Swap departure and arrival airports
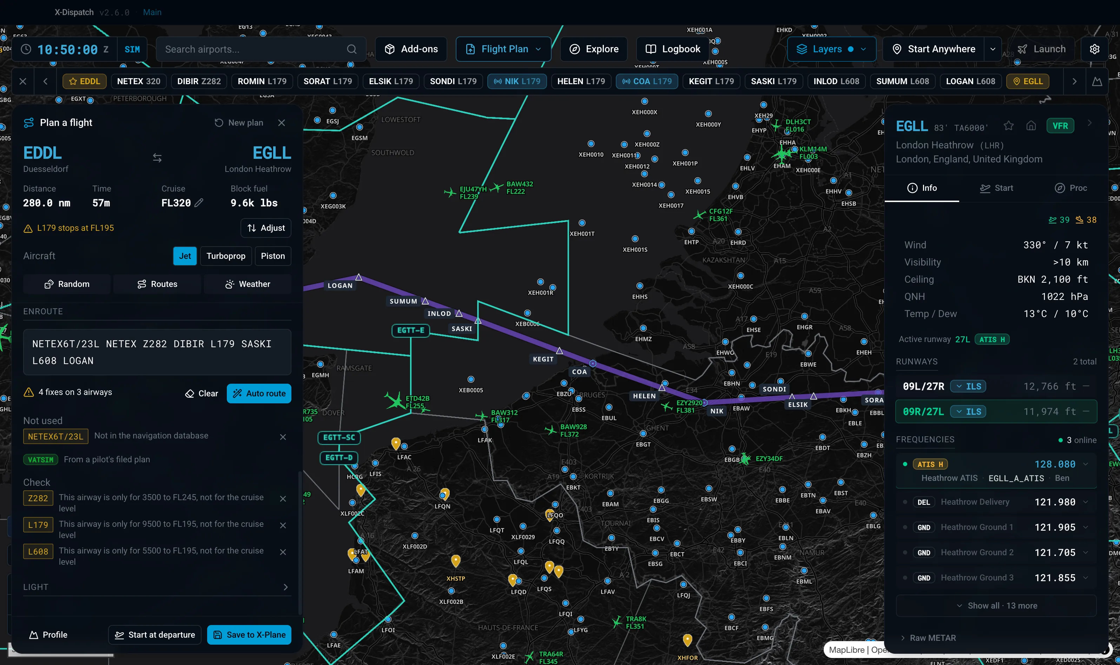The image size is (1120, 665). coord(157,158)
